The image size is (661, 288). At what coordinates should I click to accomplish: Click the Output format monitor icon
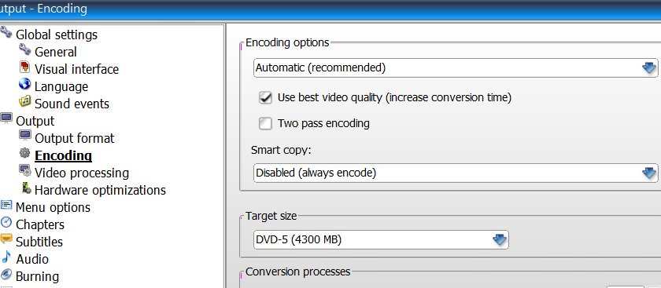click(25, 137)
